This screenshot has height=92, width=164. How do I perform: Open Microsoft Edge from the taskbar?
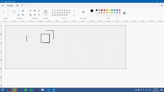coord(14,90)
